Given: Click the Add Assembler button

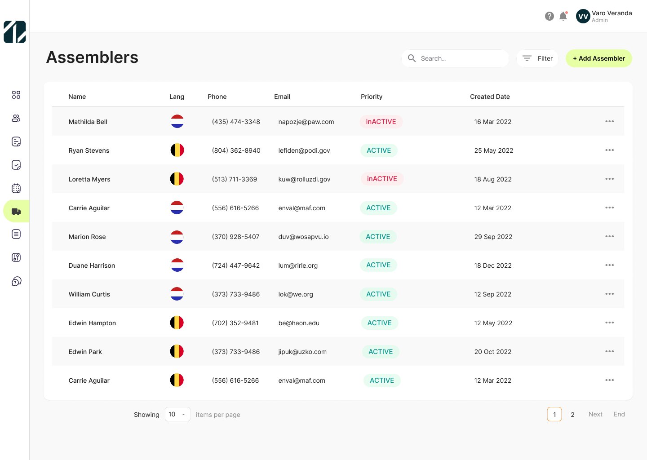Looking at the screenshot, I should coord(598,58).
